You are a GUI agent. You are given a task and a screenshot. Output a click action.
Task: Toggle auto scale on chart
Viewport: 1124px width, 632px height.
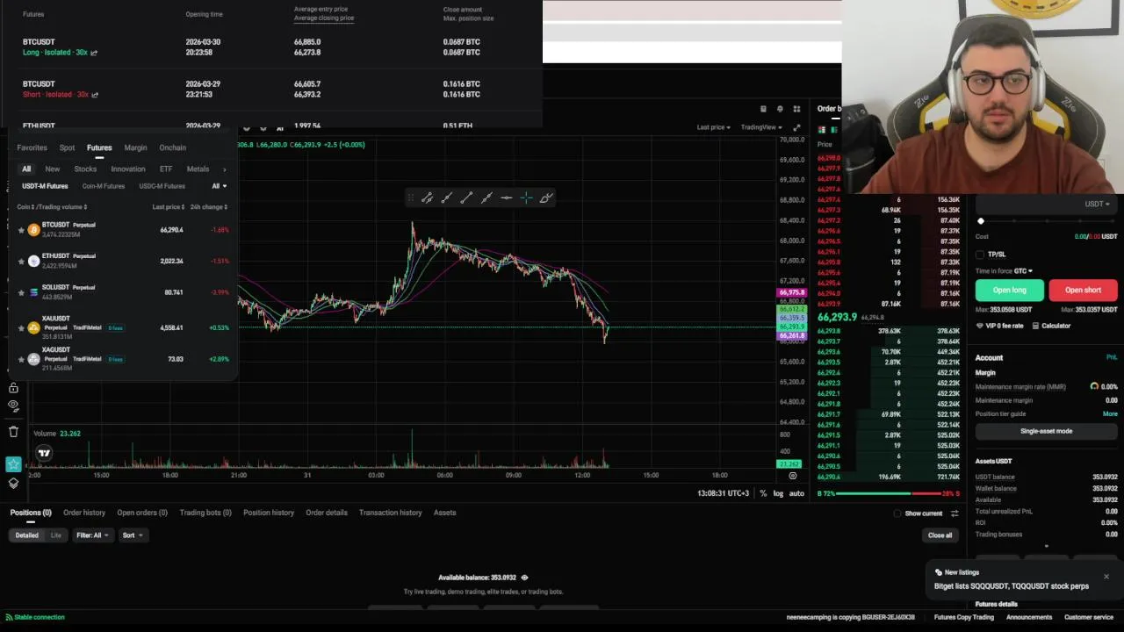point(796,493)
